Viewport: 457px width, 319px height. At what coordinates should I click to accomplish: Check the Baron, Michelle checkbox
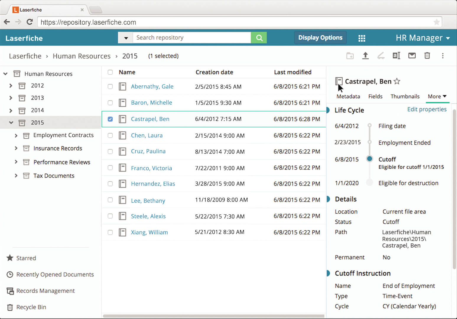(x=110, y=103)
